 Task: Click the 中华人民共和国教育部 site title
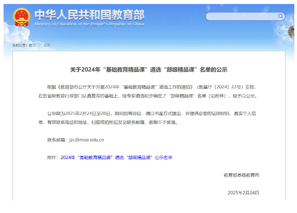tap(89, 15)
